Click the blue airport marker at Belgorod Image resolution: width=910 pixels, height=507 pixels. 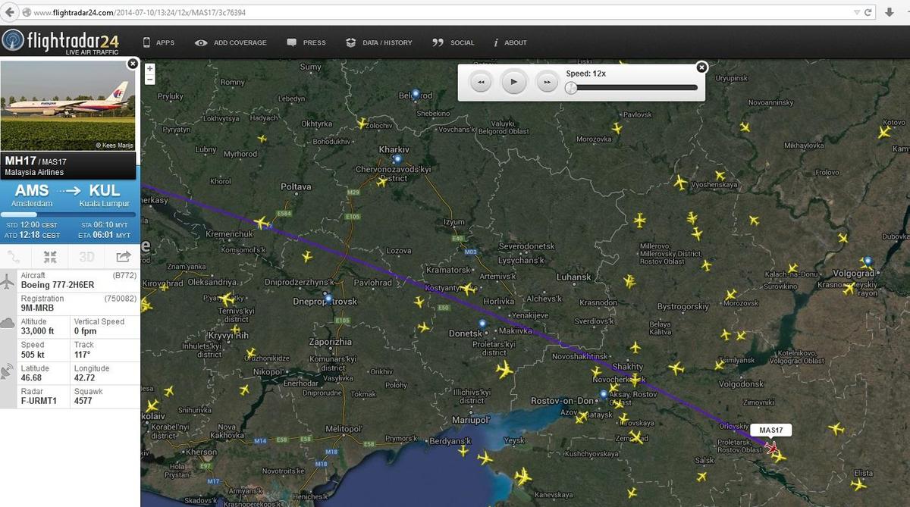416,93
